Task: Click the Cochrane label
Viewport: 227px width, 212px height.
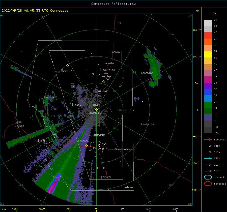Action: pyautogui.click(x=82, y=141)
